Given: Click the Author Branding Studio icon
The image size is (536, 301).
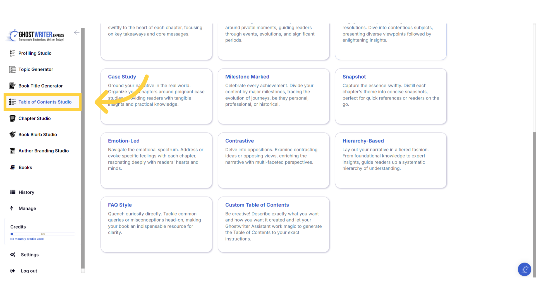Looking at the screenshot, I should coord(12,151).
